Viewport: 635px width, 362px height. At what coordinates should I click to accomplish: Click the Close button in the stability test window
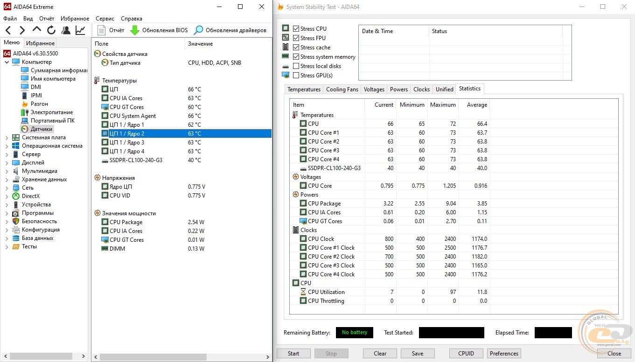(614, 354)
